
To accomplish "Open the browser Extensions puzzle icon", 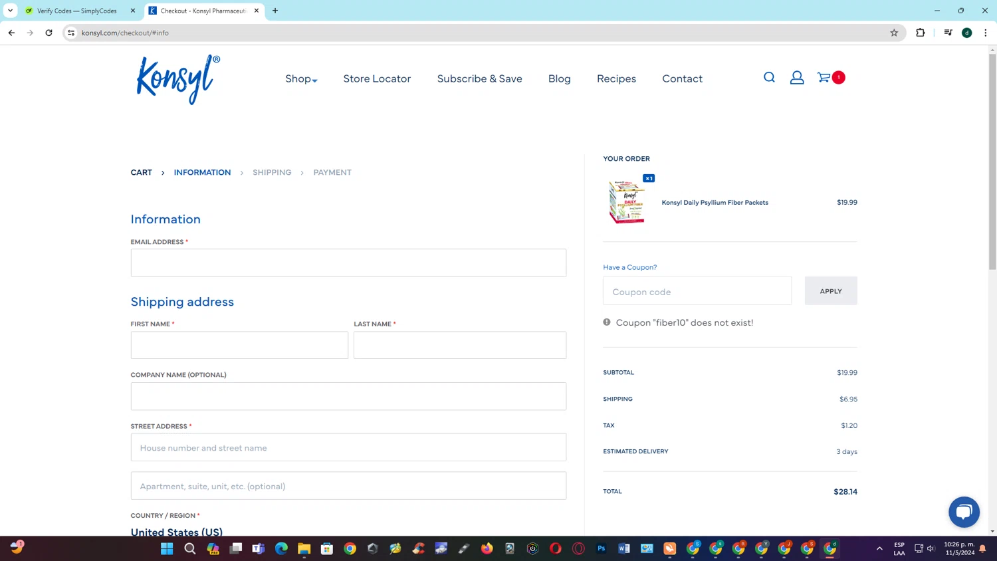I will pyautogui.click(x=921, y=33).
